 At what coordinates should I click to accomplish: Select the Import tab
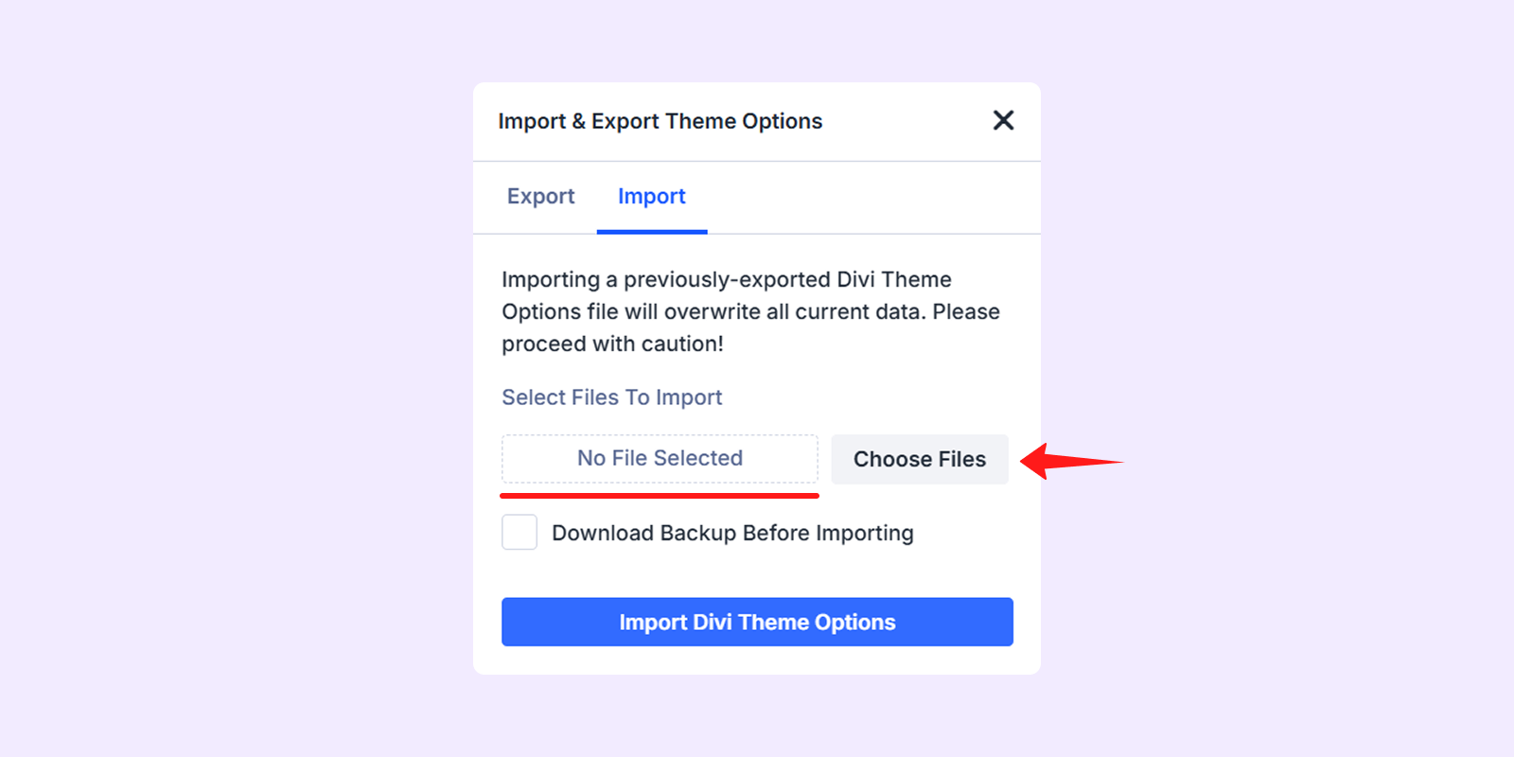click(651, 197)
